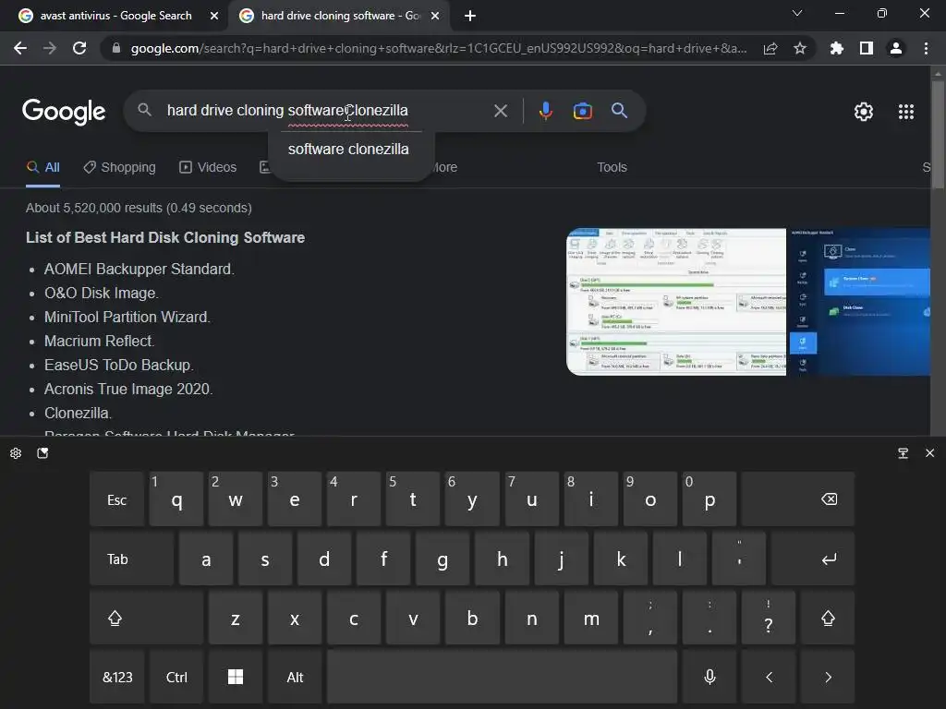
Task: Click the browser back arrow
Action: pyautogui.click(x=20, y=48)
